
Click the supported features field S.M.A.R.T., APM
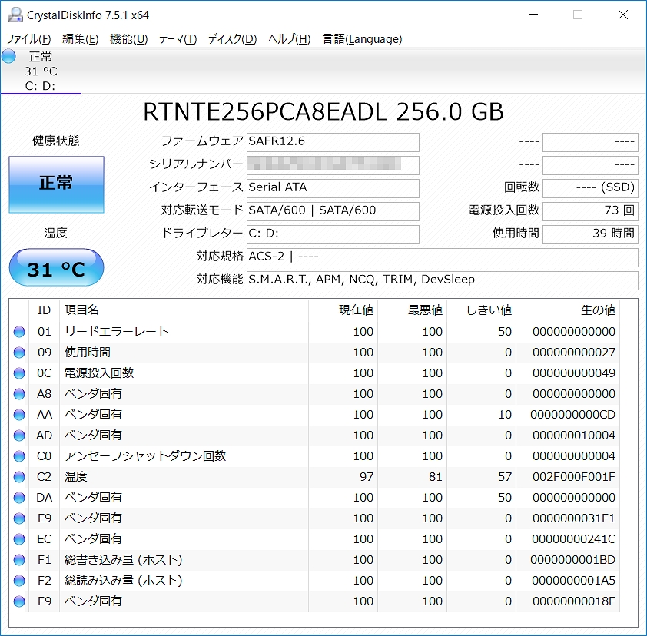coord(443,280)
